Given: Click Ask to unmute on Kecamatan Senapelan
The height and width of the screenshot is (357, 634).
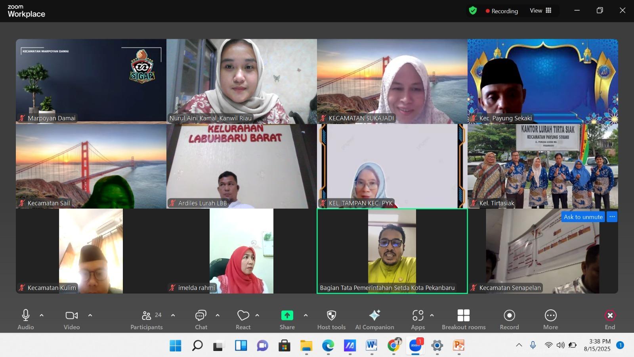Looking at the screenshot, I should 583,217.
